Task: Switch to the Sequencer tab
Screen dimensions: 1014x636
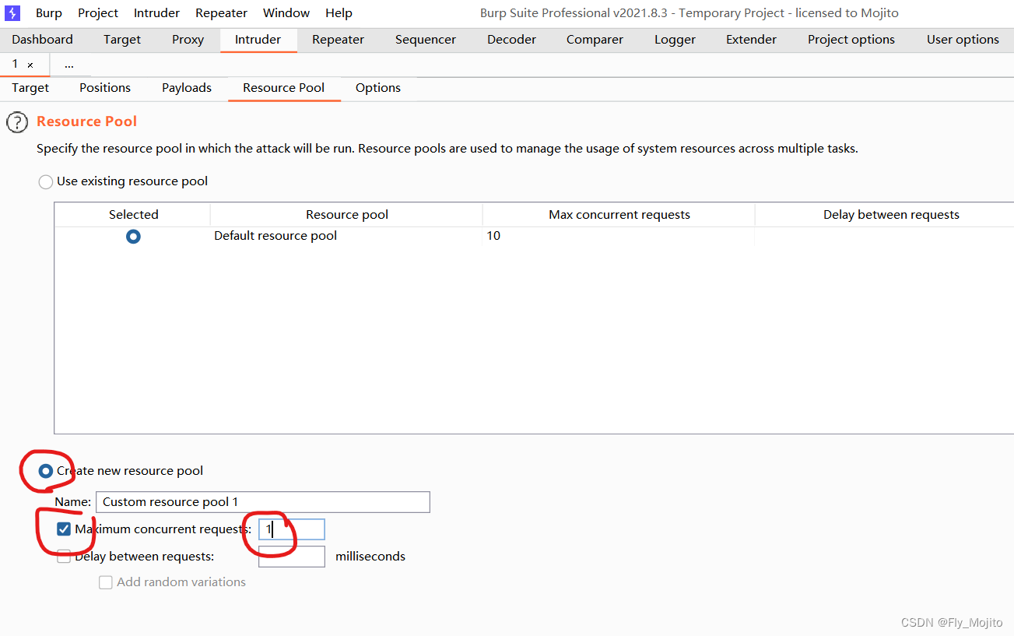Action: pos(426,40)
